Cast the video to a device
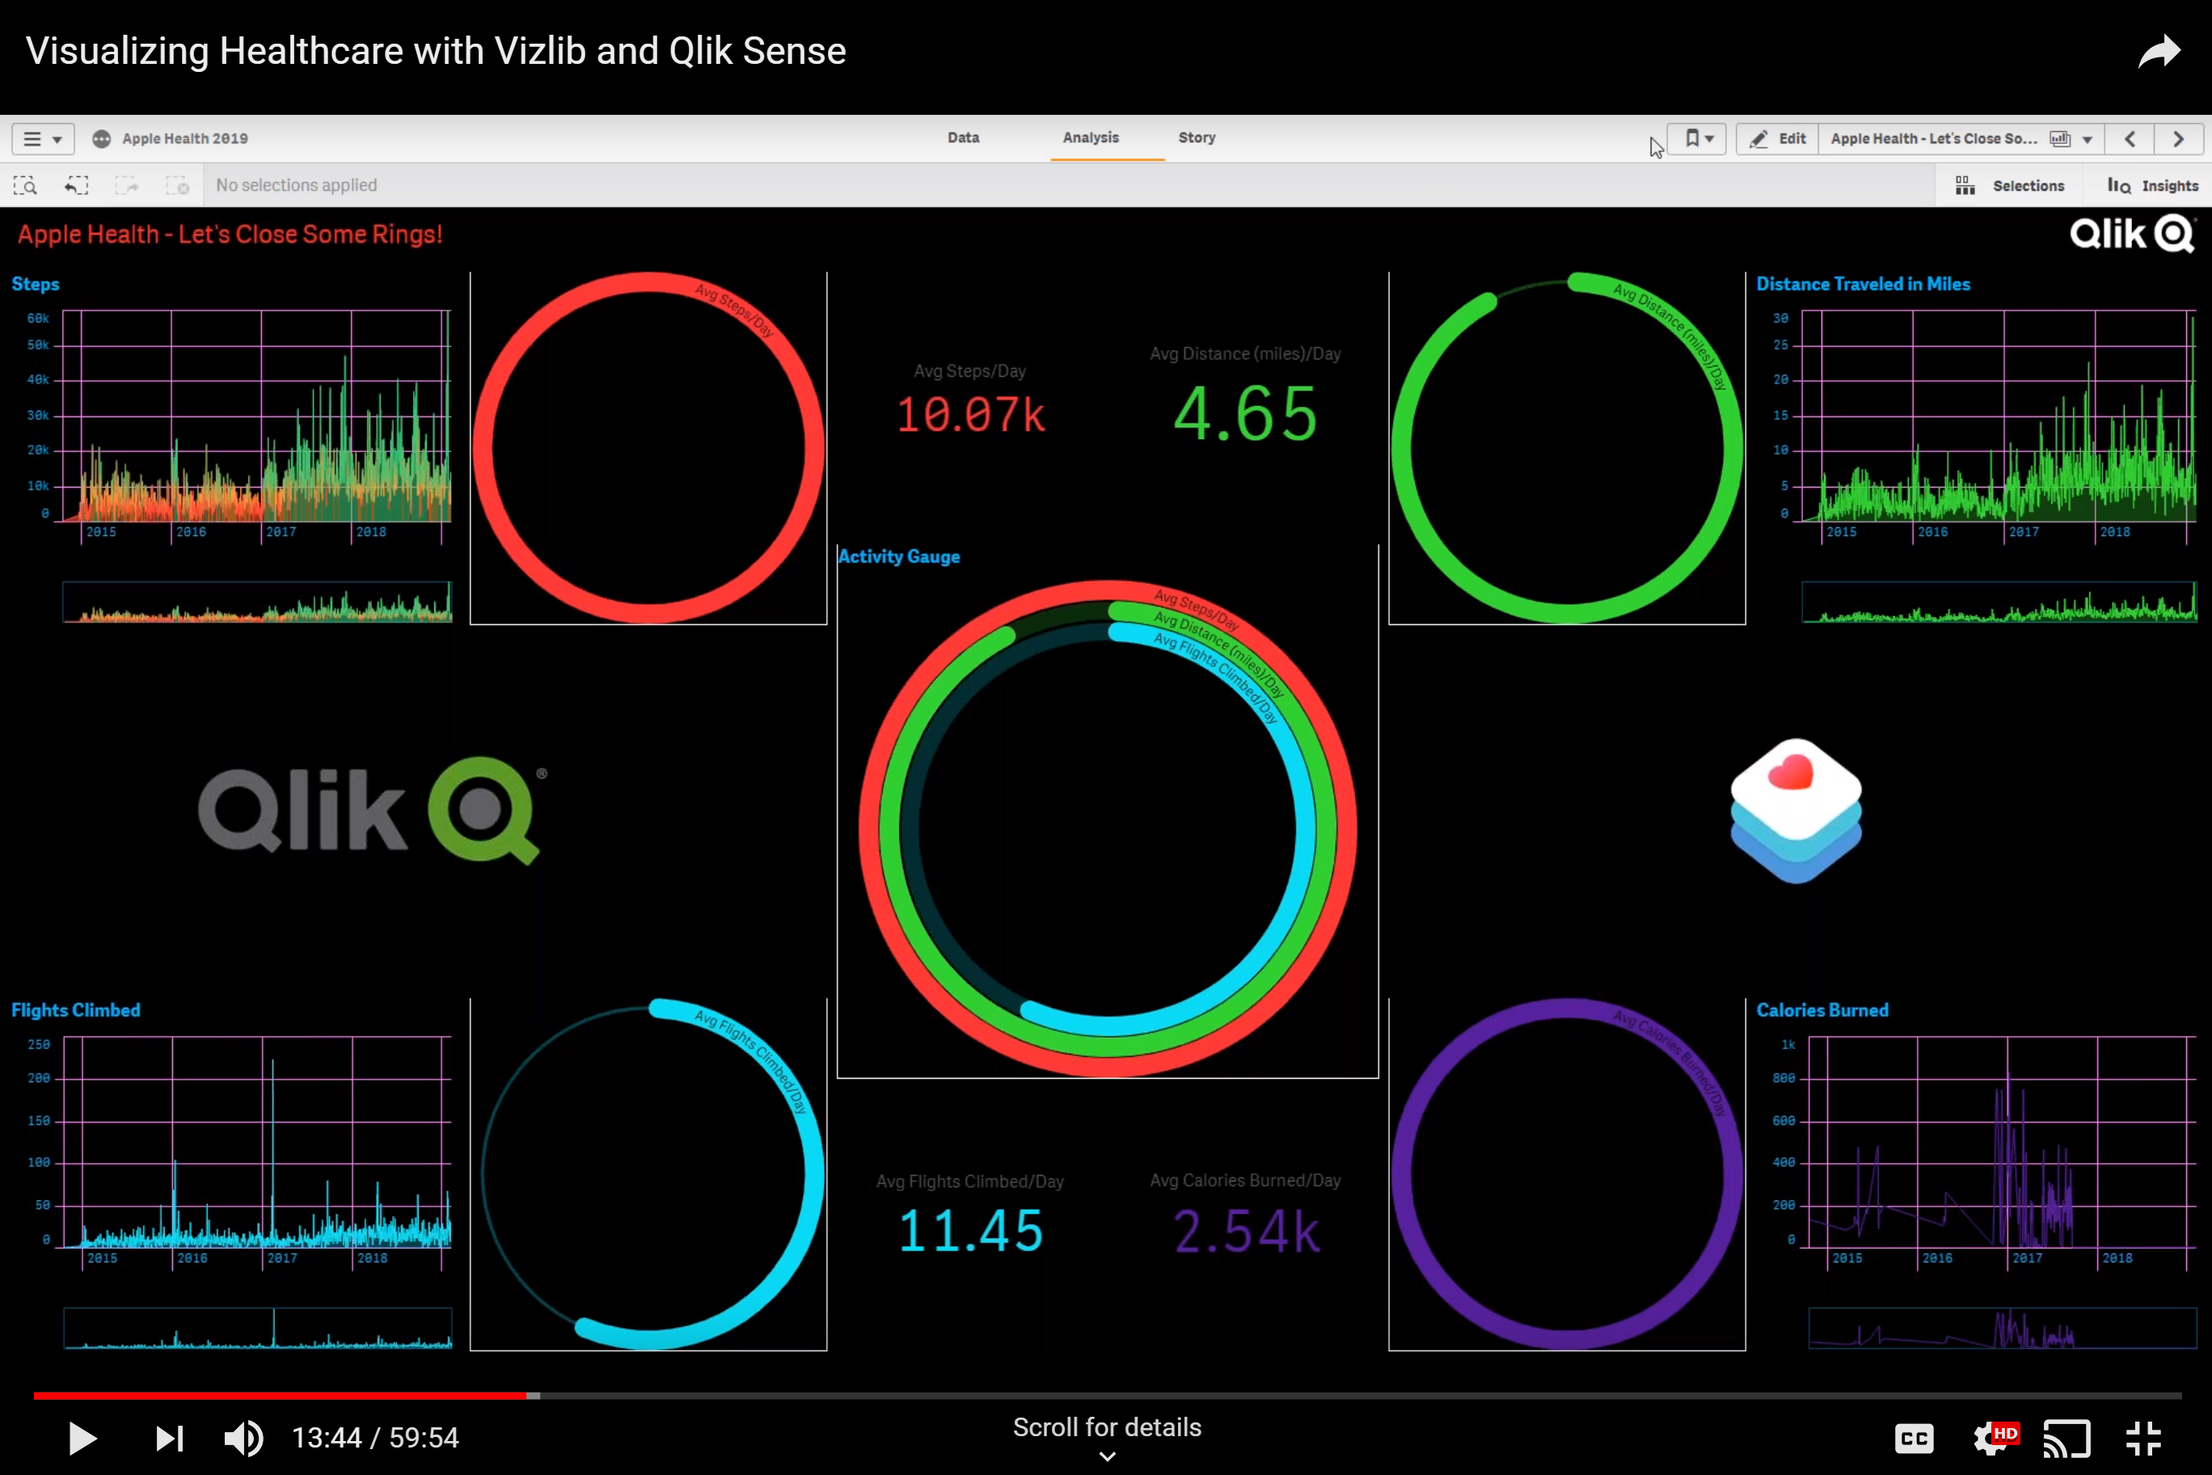 (2066, 1437)
